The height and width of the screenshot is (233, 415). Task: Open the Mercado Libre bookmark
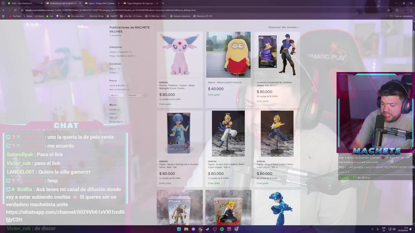[76, 16]
